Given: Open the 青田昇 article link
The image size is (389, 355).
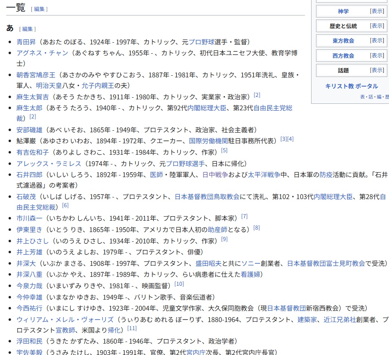Looking at the screenshot, I should tap(26, 42).
